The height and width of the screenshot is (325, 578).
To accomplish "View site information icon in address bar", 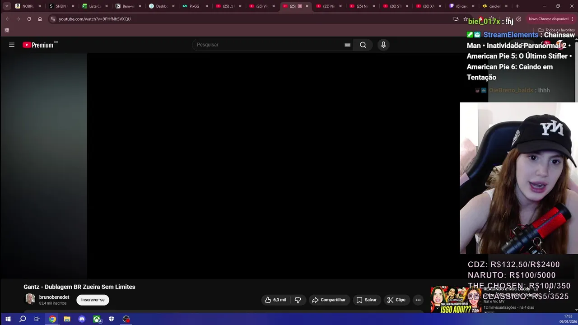I will pos(53,19).
